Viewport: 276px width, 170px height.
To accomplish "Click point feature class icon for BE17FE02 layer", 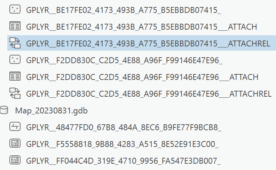I will (x=15, y=9).
